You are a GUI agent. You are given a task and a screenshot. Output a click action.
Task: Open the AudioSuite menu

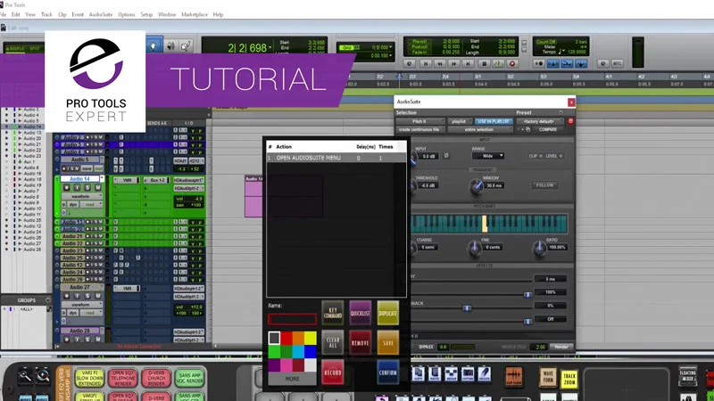pos(101,14)
